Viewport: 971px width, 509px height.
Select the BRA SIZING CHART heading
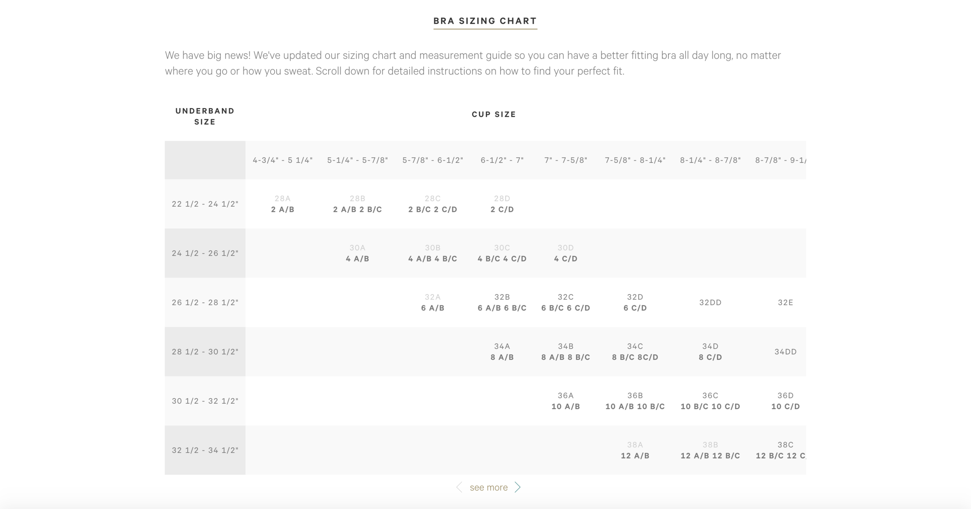click(485, 21)
